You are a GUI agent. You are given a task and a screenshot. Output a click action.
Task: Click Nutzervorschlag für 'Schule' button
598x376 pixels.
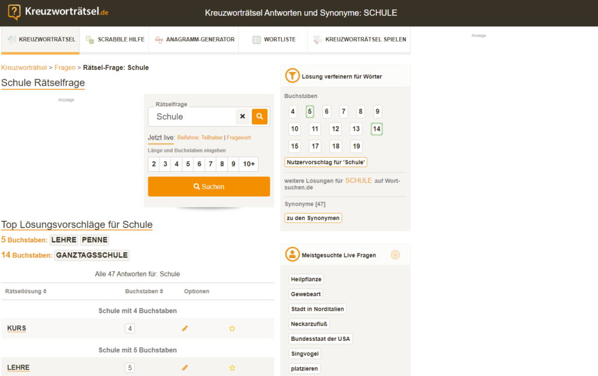326,162
